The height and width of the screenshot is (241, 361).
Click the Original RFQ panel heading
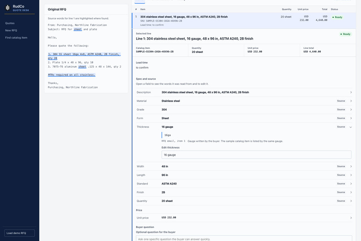click(57, 9)
